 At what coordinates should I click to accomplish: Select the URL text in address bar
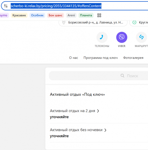(x=56, y=6)
